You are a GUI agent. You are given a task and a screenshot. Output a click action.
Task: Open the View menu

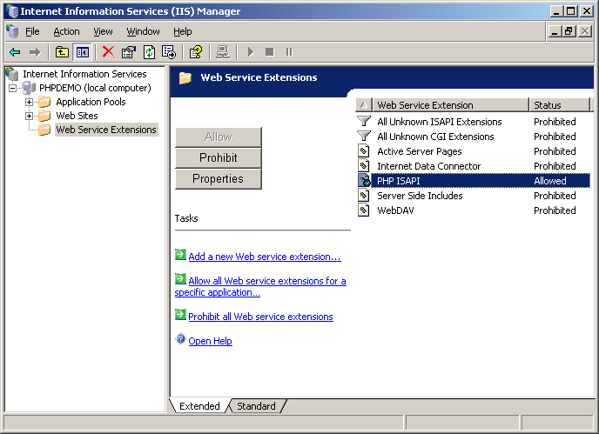point(103,31)
